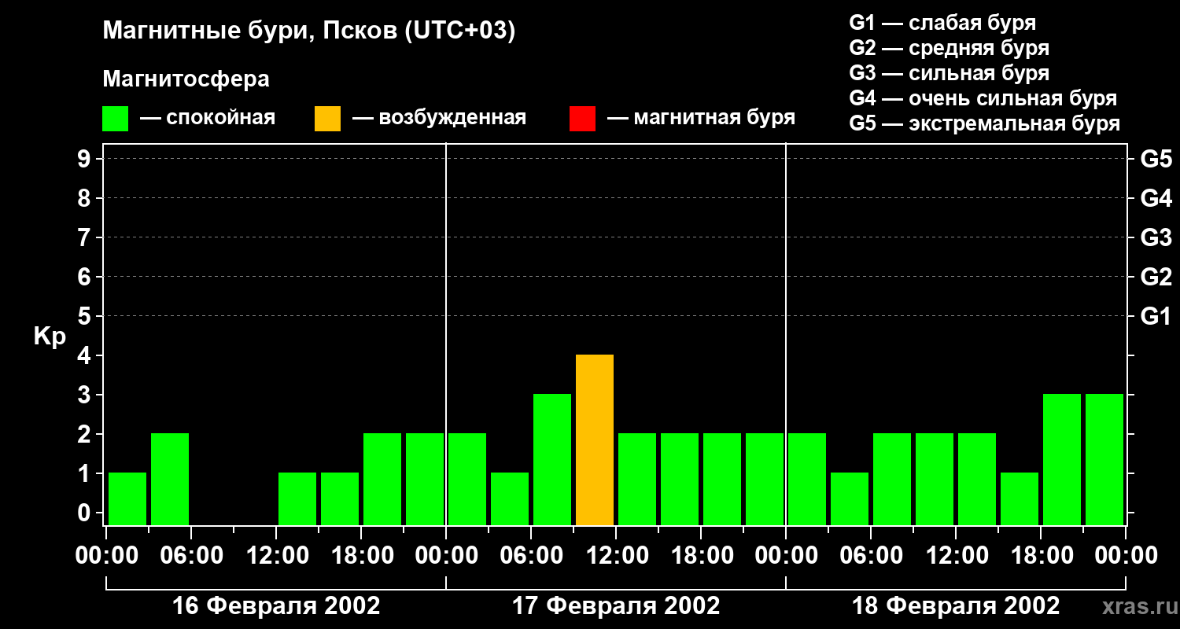Click the "Kp" axis title
The image size is (1180, 629).
(x=50, y=337)
